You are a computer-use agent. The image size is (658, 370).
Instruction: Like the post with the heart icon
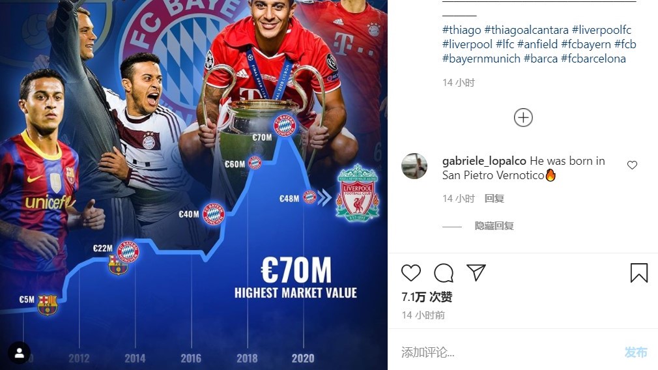[411, 273]
